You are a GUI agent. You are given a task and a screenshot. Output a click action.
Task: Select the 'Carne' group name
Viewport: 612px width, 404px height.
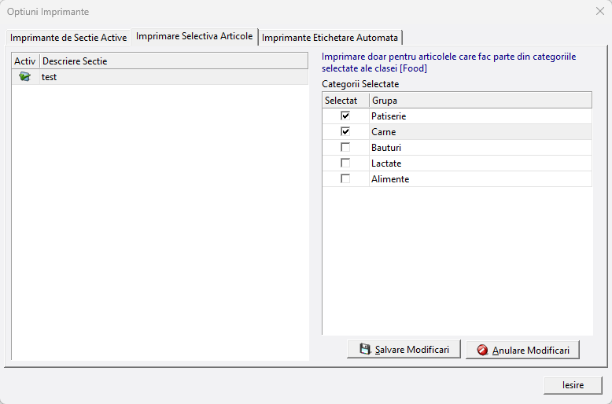(x=384, y=132)
